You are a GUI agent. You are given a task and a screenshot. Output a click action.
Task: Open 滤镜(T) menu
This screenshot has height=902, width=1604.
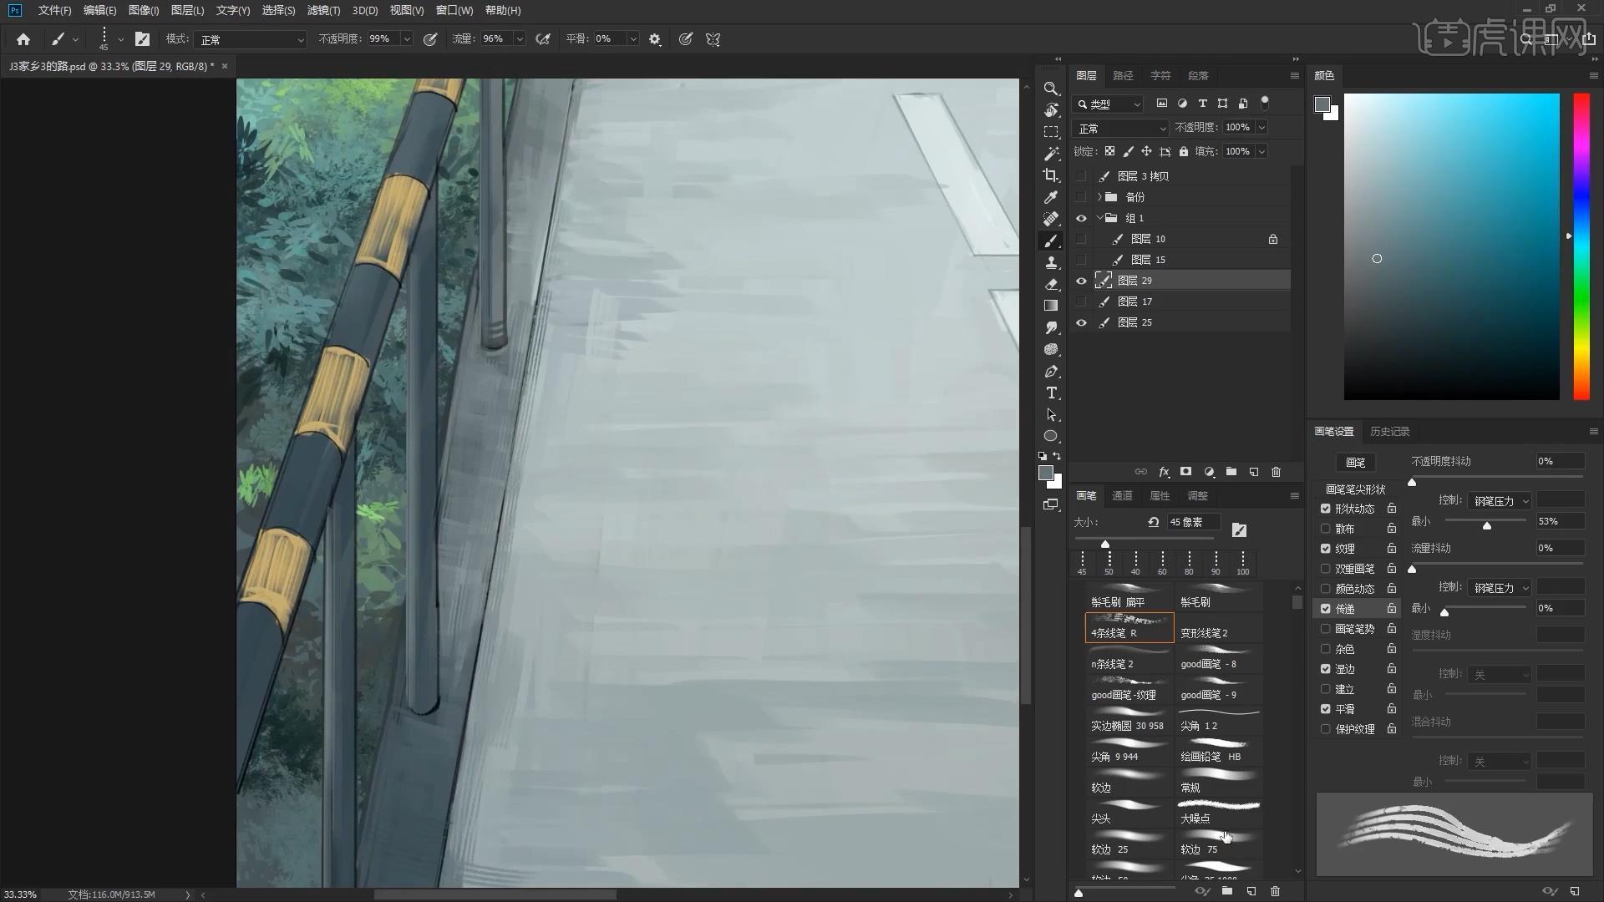pyautogui.click(x=323, y=10)
